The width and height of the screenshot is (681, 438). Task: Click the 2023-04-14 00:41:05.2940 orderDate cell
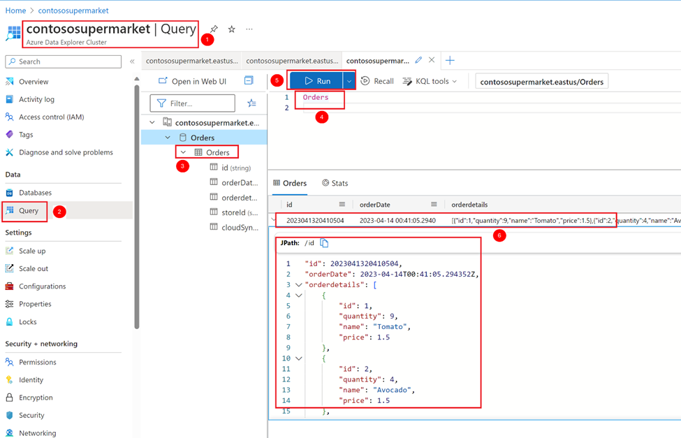(x=397, y=220)
